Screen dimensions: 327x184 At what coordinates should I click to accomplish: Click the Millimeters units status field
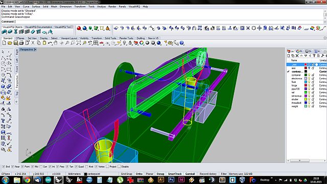(x=75, y=174)
